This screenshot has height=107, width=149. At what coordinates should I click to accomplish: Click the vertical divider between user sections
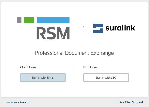coord(74,74)
